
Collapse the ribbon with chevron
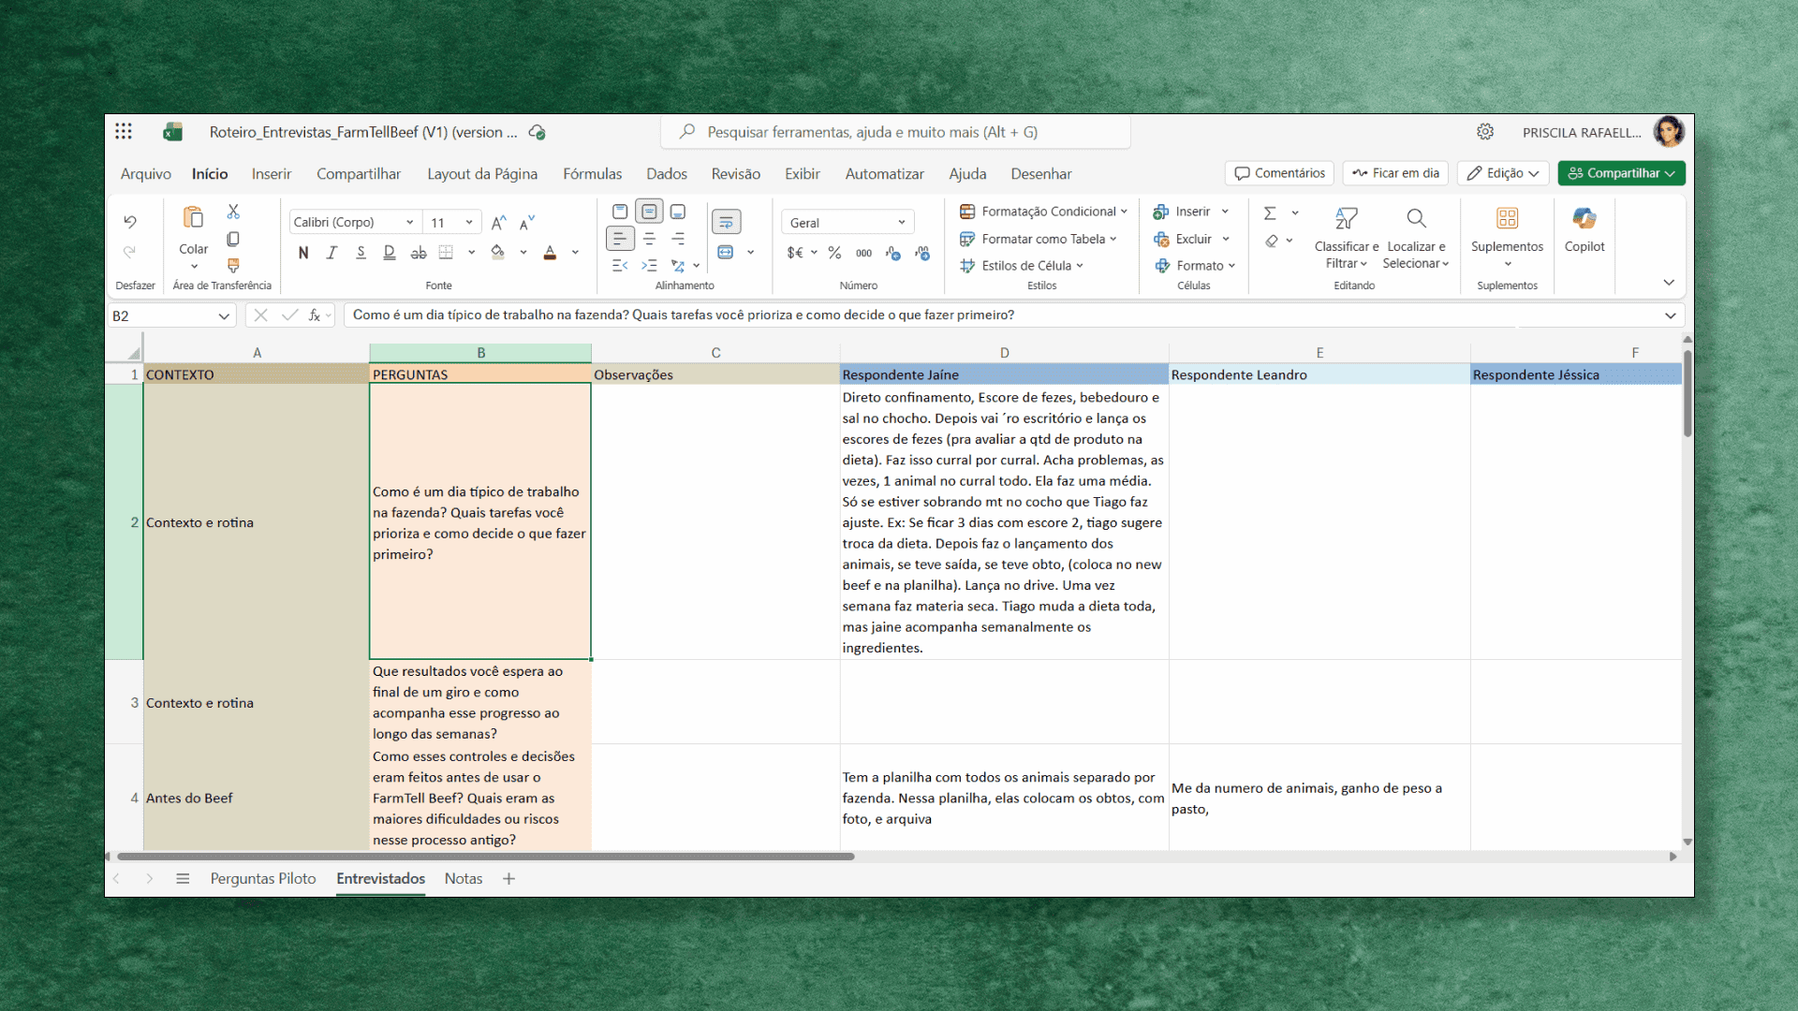pyautogui.click(x=1669, y=283)
